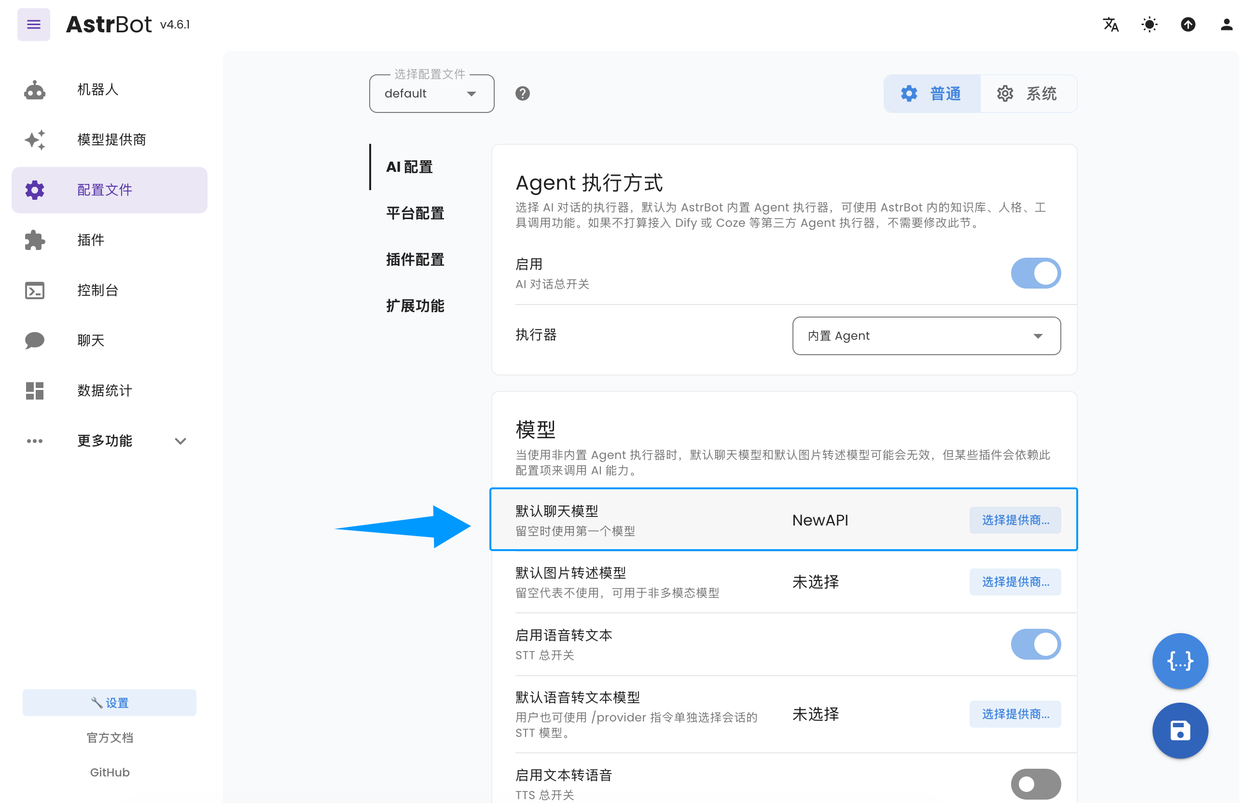
Task: Click the floating save disk button
Action: click(x=1180, y=730)
